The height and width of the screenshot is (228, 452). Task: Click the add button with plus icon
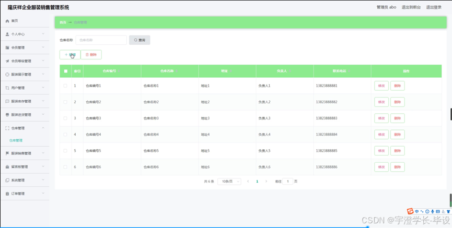click(70, 55)
